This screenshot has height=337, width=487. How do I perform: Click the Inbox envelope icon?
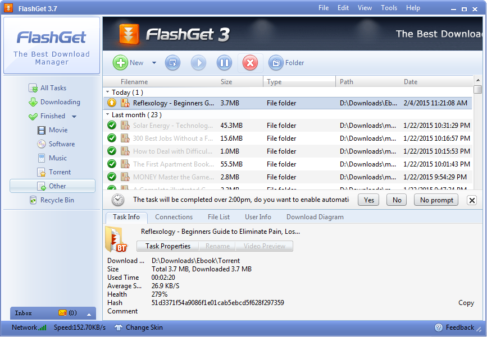coord(62,313)
